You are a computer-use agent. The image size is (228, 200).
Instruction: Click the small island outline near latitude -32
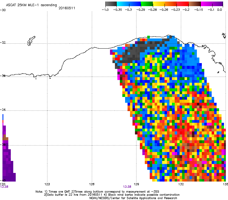tap(31, 41)
